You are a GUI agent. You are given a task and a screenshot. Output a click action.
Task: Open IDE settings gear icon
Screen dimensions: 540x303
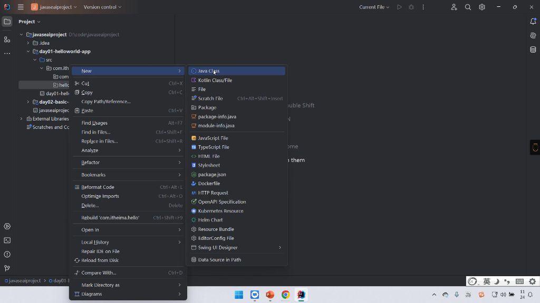click(482, 7)
